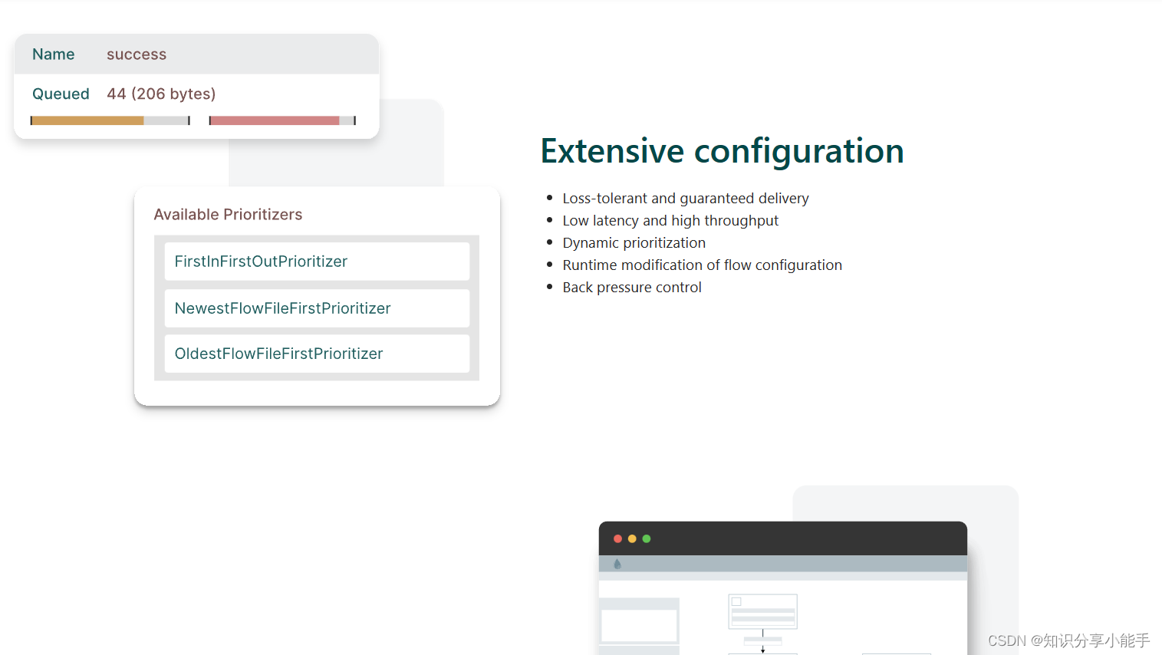Click the '44 (206 bytes)' queued value
This screenshot has width=1162, height=655.
[161, 94]
